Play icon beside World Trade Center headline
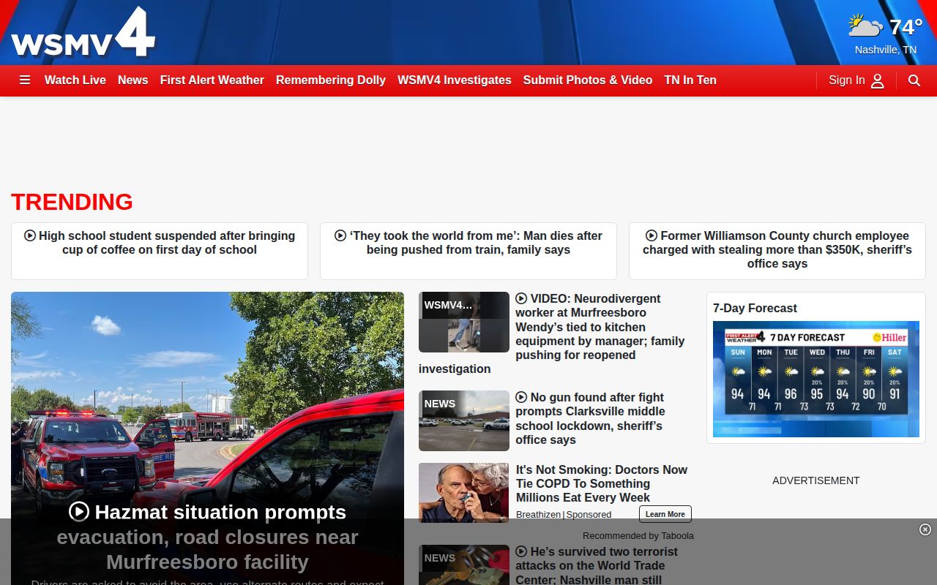The width and height of the screenshot is (937, 585). pos(521,551)
